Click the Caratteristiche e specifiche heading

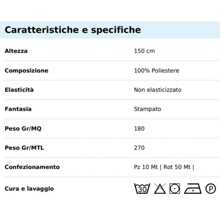click(x=73, y=30)
